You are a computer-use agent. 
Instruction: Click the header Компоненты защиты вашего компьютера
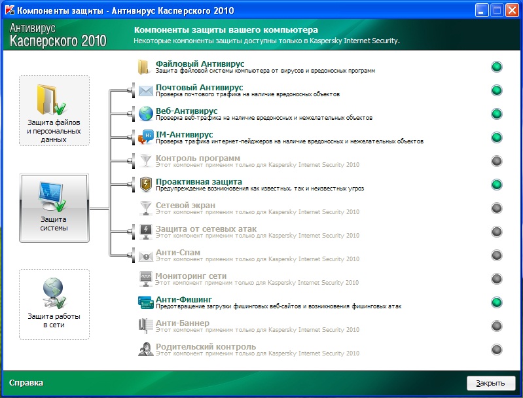click(226, 30)
